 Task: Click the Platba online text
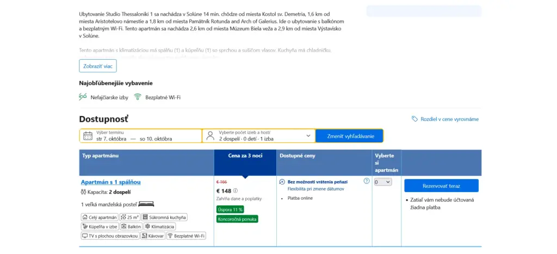[300, 198]
